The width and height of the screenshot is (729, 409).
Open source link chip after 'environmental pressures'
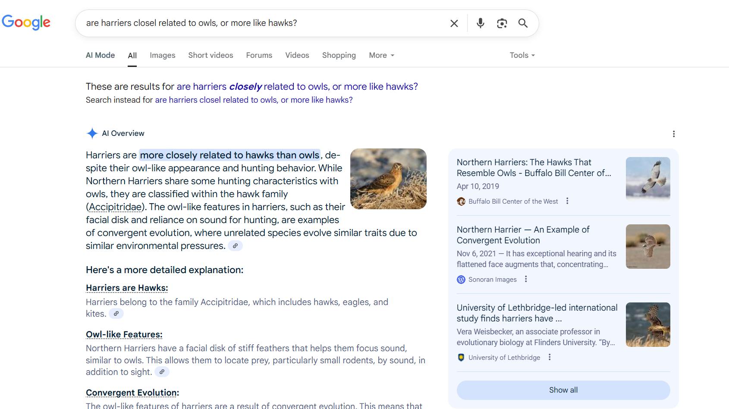click(235, 246)
